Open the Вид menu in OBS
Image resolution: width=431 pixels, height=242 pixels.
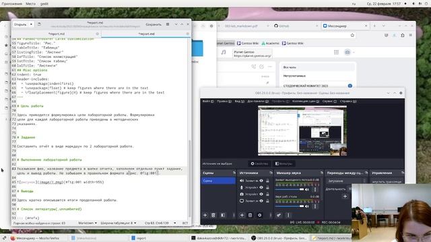point(239,102)
